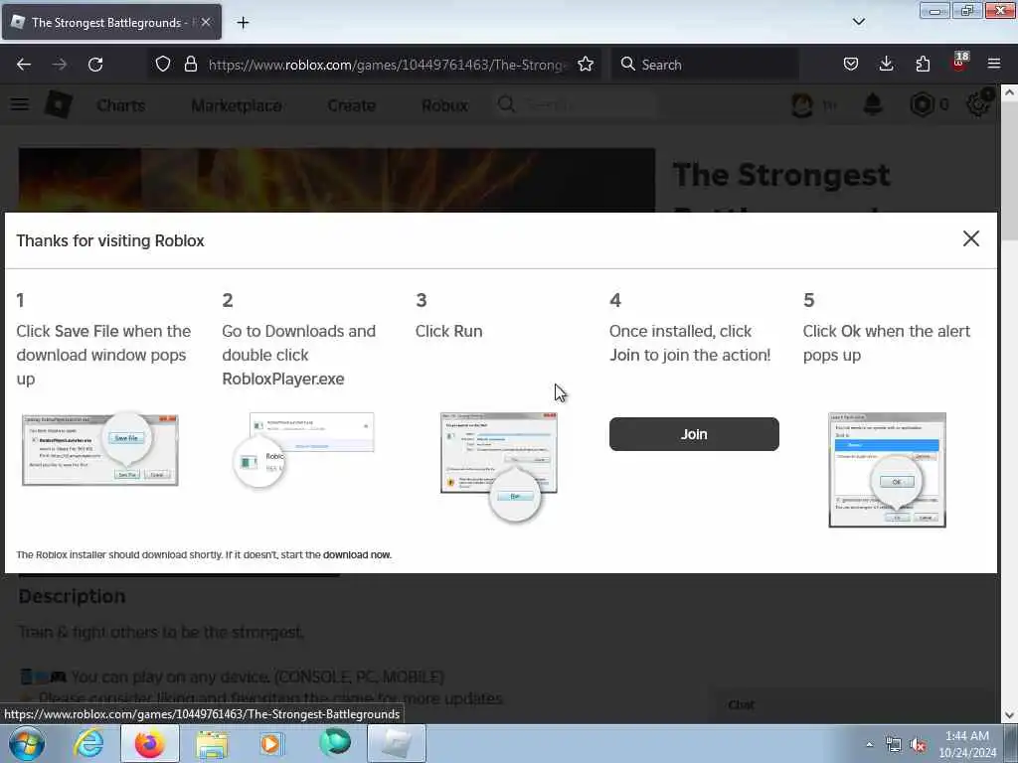Show hidden system tray icons
Image resolution: width=1018 pixels, height=763 pixels.
tap(870, 744)
